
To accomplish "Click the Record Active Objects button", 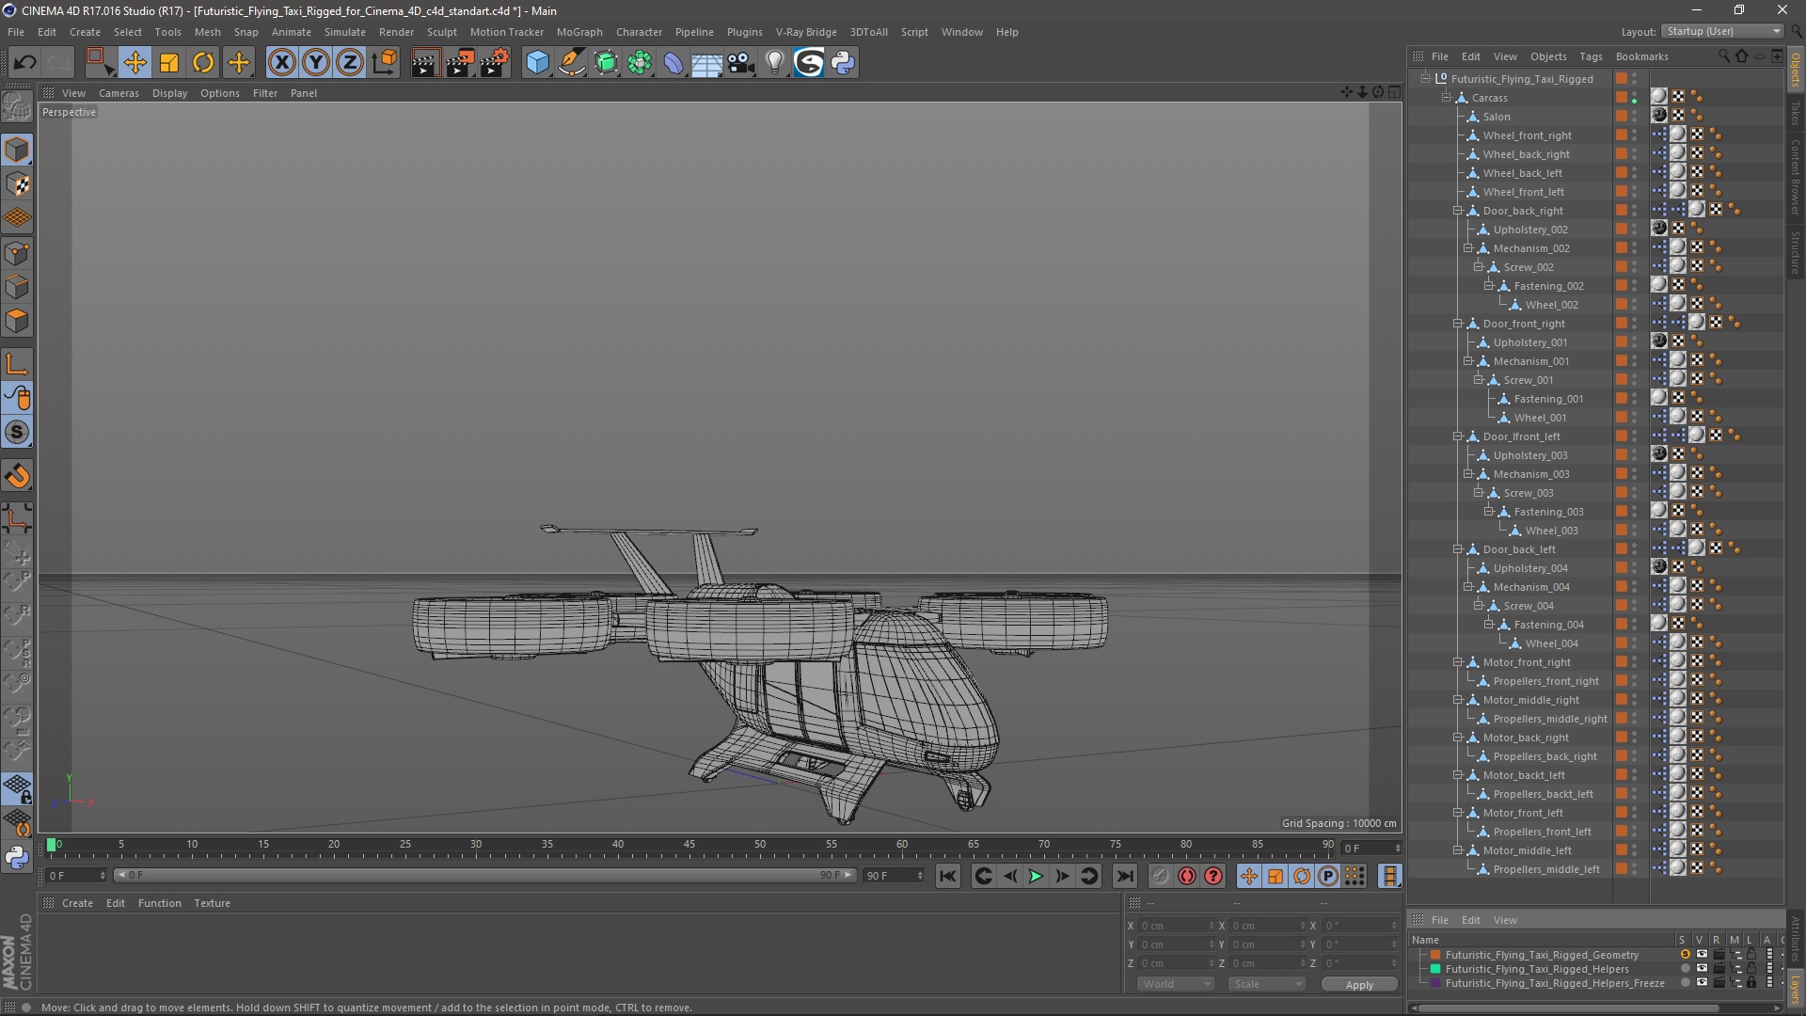I will click(x=1161, y=877).
